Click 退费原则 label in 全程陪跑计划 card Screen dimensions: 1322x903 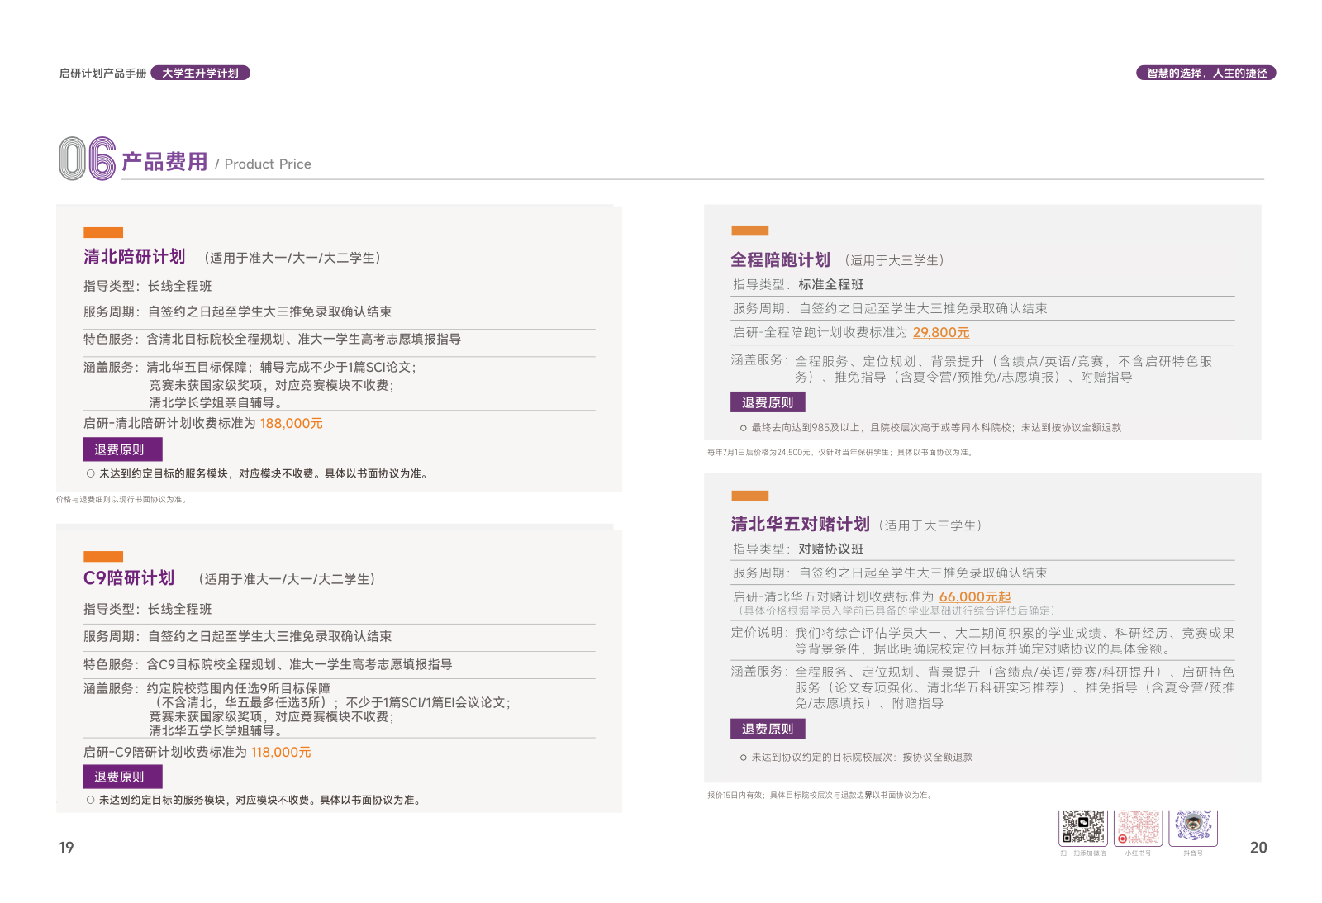click(768, 402)
